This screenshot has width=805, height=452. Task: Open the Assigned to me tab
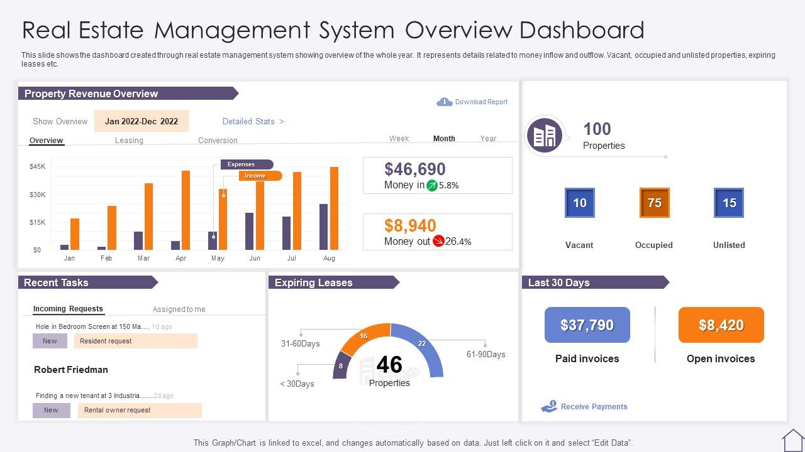click(179, 309)
